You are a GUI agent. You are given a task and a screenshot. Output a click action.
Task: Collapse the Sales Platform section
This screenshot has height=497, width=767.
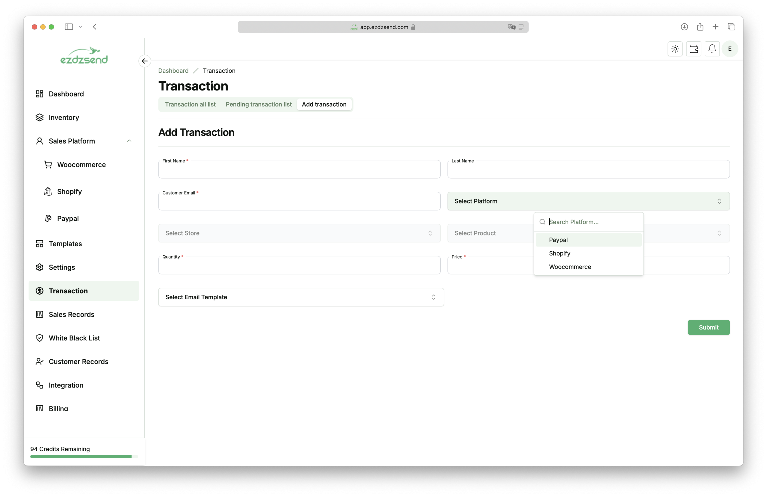[129, 141]
